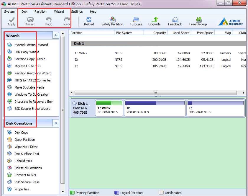Viewport: 248px width, 196px height.
Task: Click the Wipe Hard Drive icon
Action: pos(9,147)
